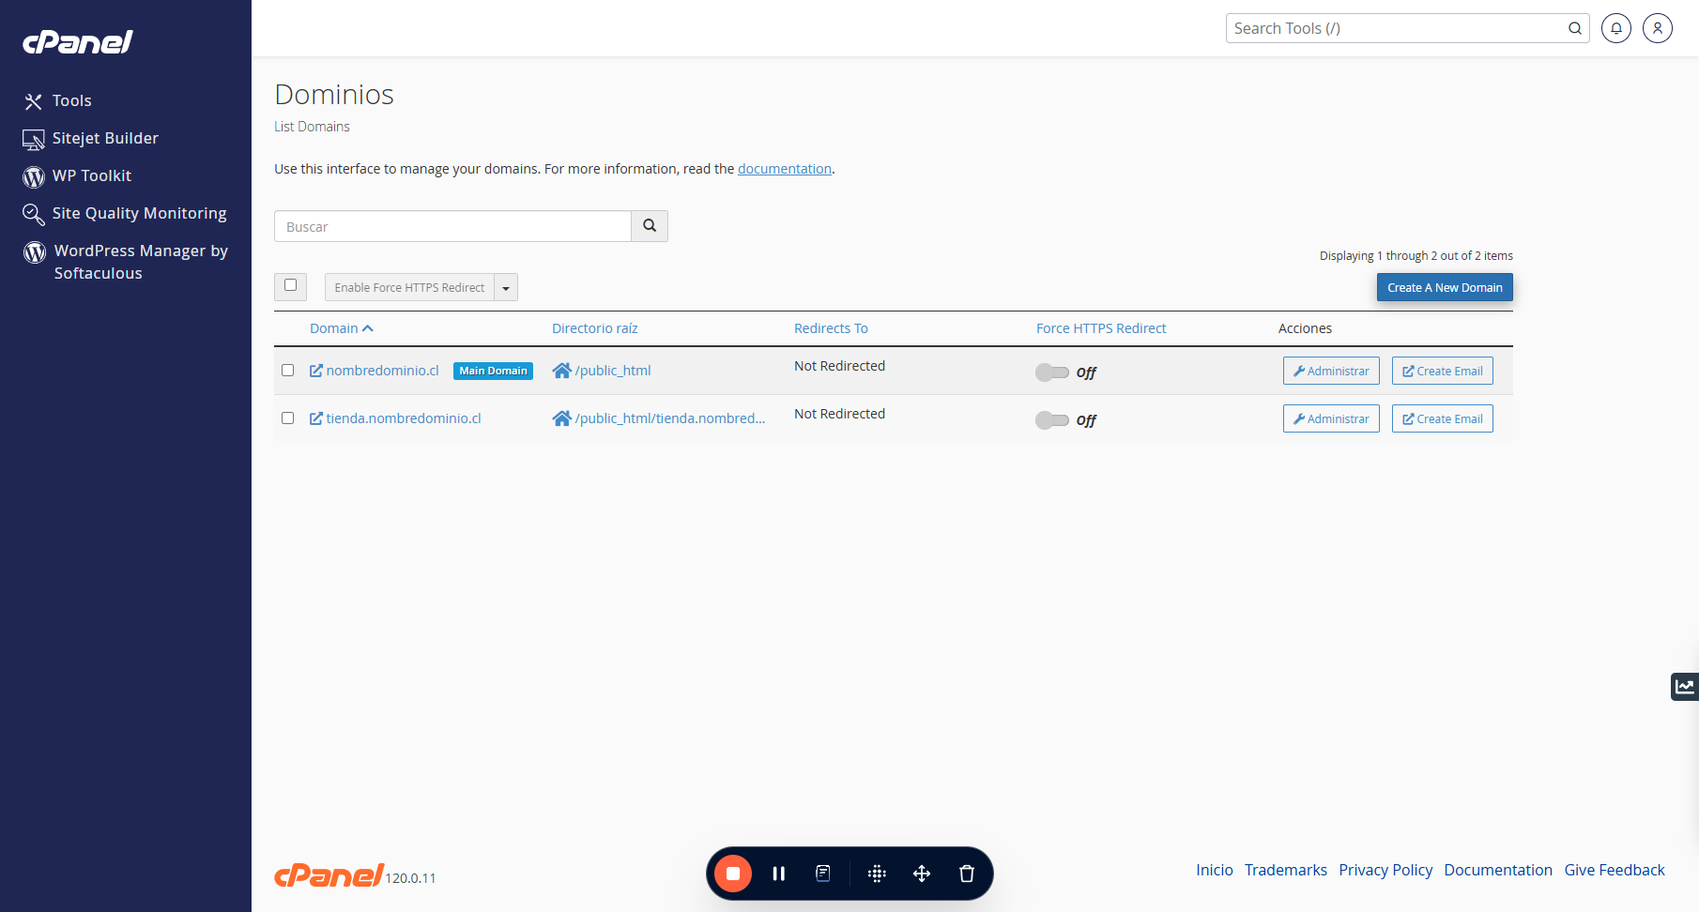
Task: Click external link icon beside tienda.nombredominio.cl
Action: point(316,418)
